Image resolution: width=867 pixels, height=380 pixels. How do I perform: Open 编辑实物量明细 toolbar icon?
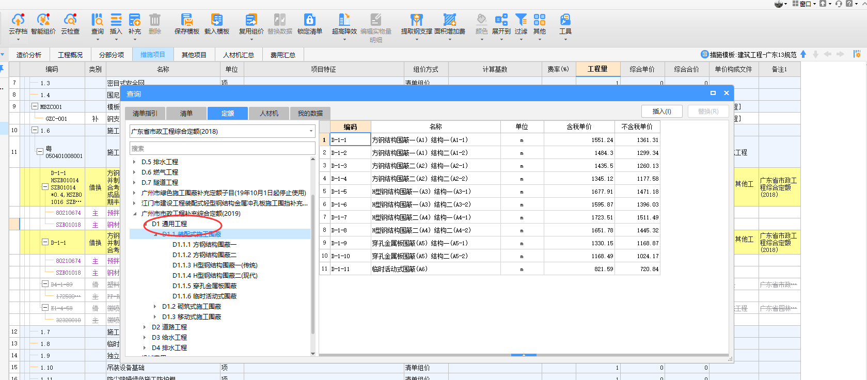click(376, 28)
